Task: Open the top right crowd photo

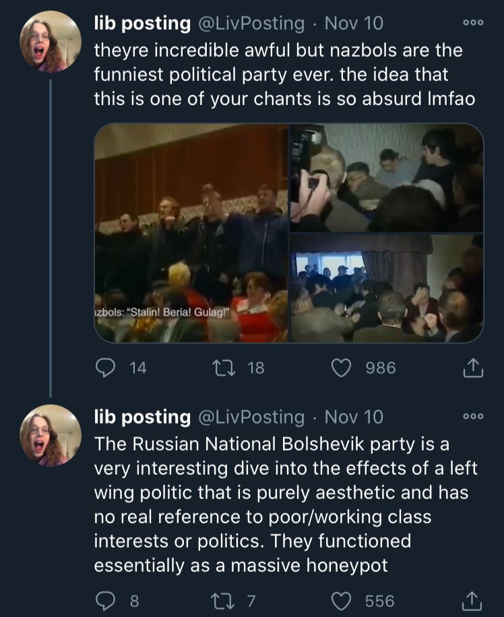Action: tap(387, 177)
